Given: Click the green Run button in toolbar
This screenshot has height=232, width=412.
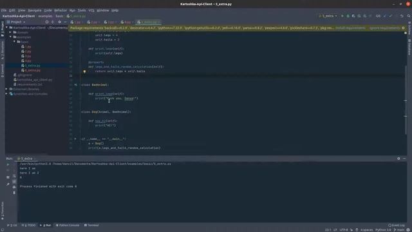Looking at the screenshot, I should 342,16.
